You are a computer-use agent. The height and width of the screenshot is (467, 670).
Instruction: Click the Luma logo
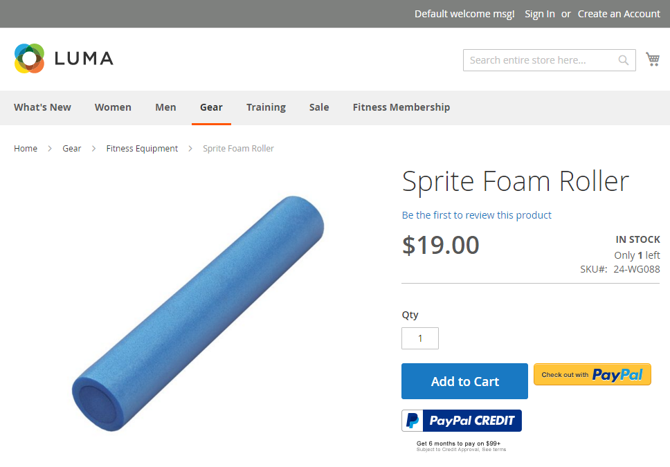(x=64, y=59)
